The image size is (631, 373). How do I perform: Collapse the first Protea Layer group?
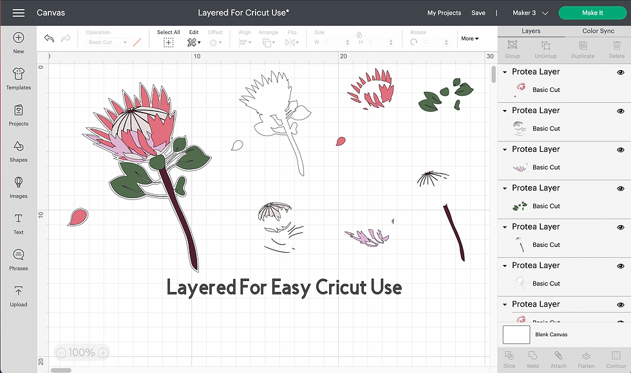(x=505, y=72)
